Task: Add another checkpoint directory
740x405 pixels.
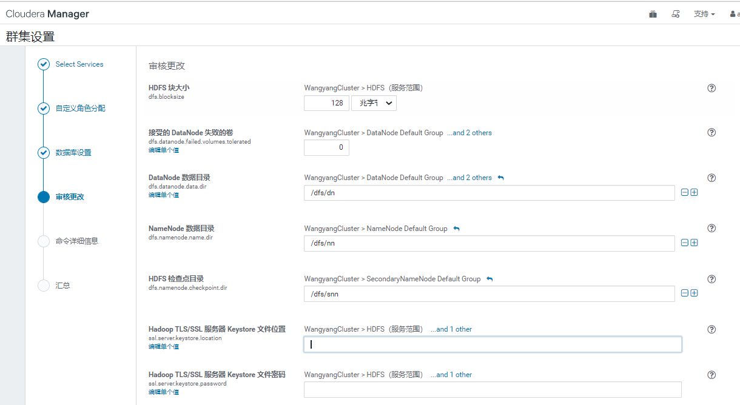Action: tap(695, 293)
